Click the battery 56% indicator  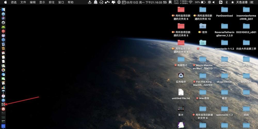click(x=200, y=2)
